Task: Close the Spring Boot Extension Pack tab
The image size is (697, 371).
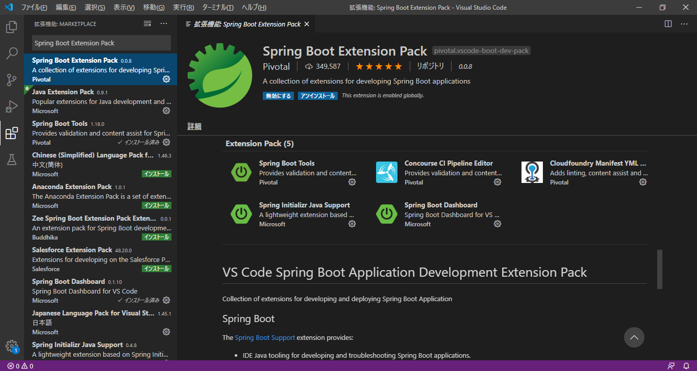Action: coord(307,24)
